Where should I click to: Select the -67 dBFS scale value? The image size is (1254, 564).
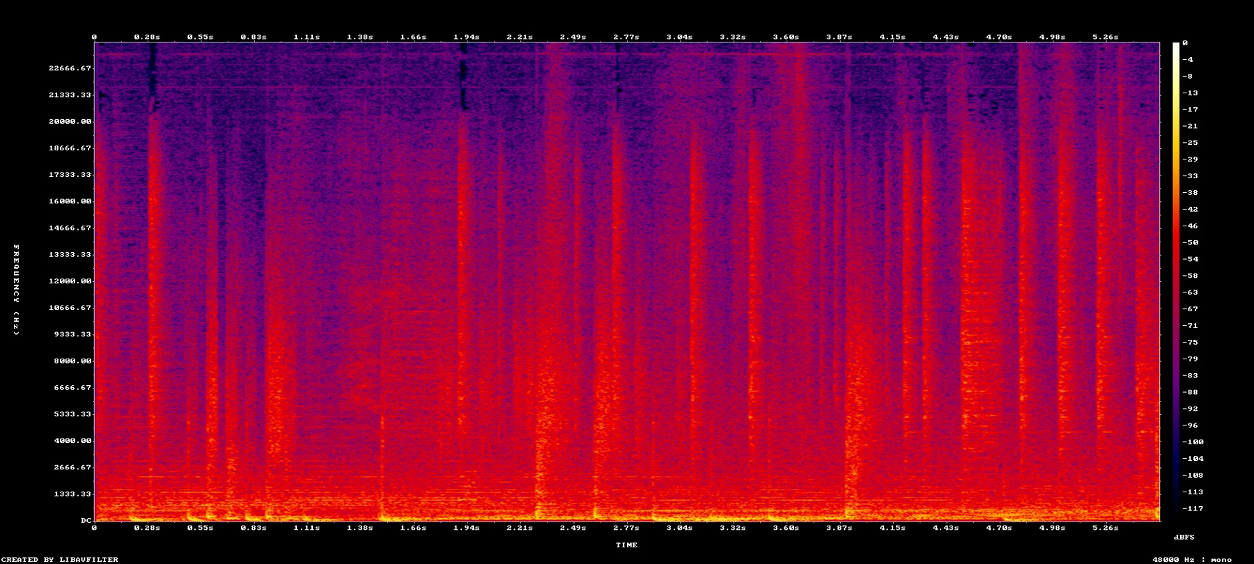coord(1190,309)
